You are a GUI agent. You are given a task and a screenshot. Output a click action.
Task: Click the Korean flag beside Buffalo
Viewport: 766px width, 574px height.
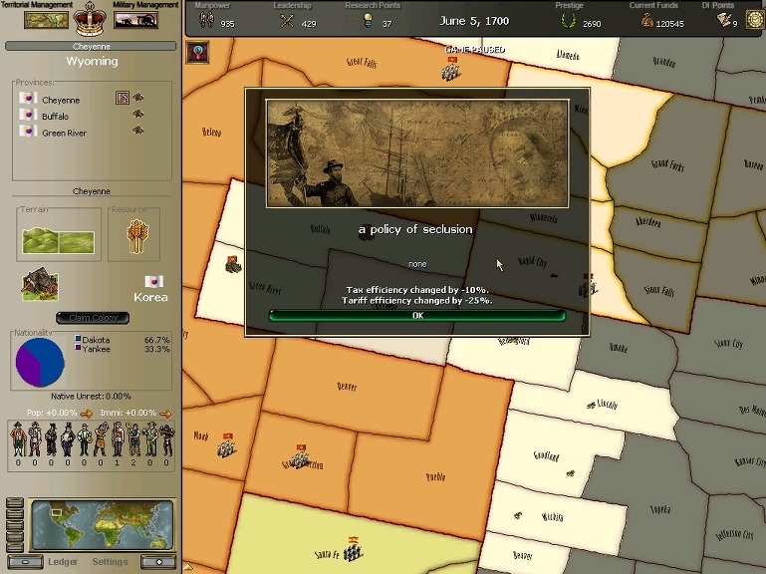coord(28,115)
